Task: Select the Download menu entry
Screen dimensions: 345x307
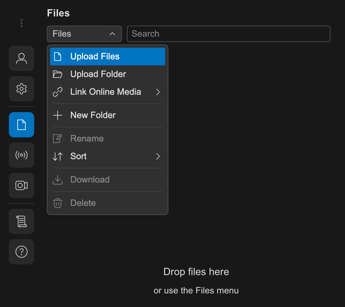Action: point(108,180)
